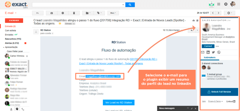The width and height of the screenshot is (240, 111).
Task: Open the Google apps grid
Action: [219, 4]
